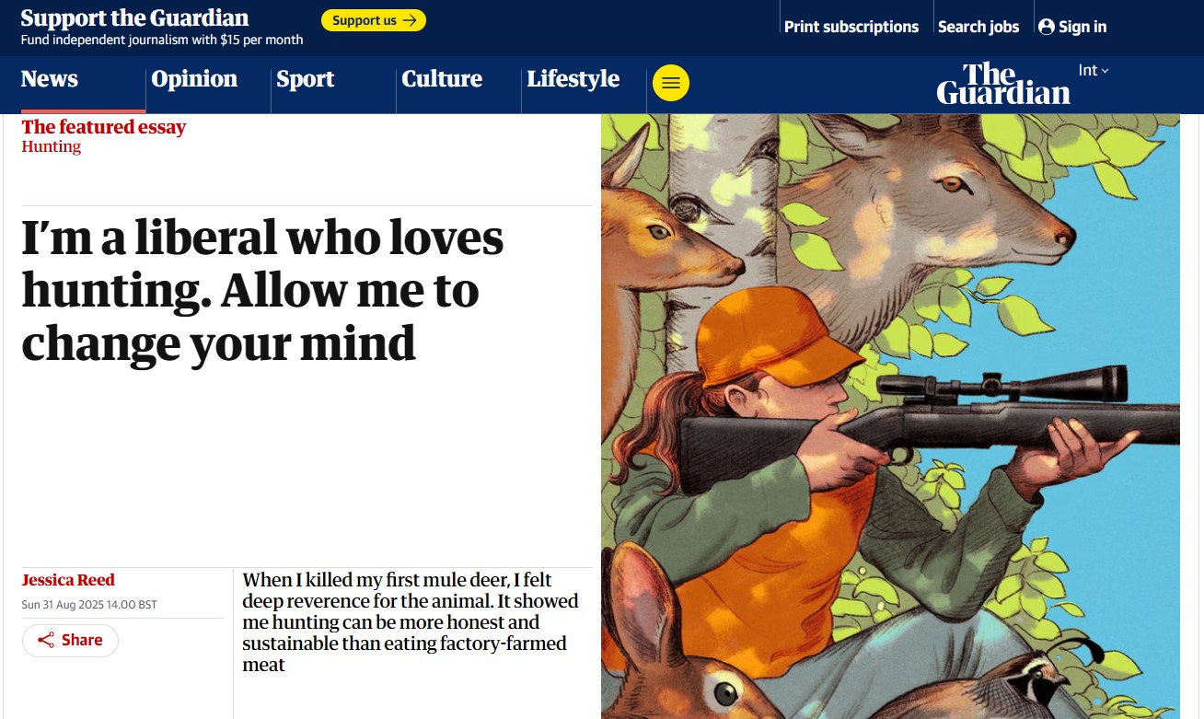Image resolution: width=1204 pixels, height=719 pixels.
Task: Sign in to your account
Action: [x=1072, y=27]
